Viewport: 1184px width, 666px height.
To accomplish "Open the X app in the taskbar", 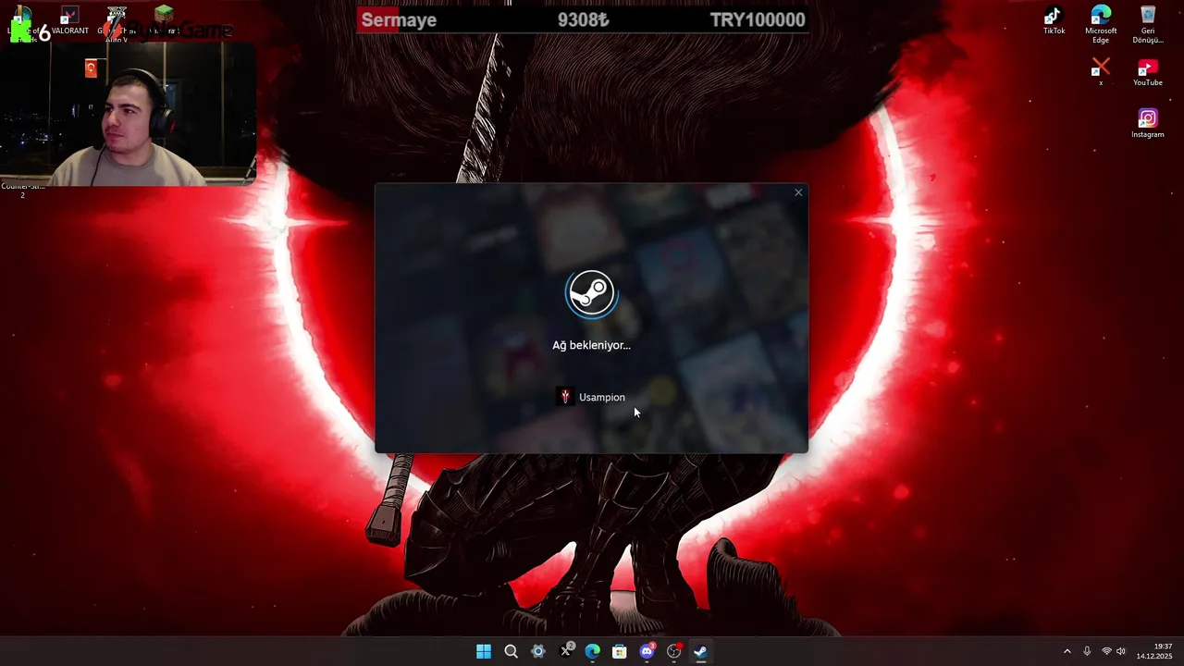I will (566, 651).
